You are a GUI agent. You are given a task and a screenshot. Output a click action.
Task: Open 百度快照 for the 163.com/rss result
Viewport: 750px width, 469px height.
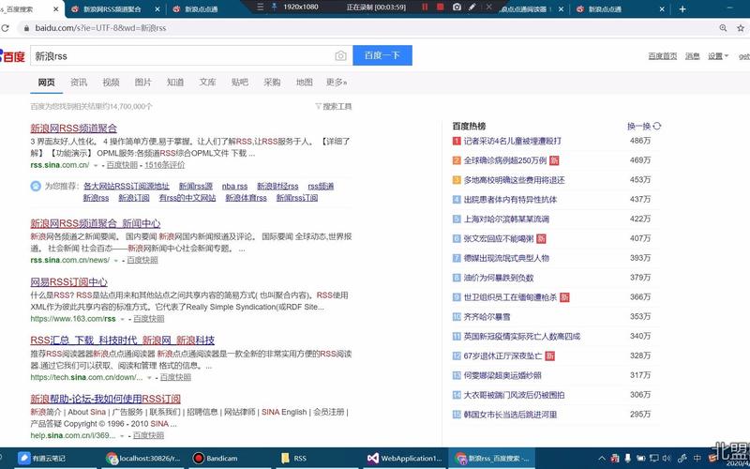148,319
